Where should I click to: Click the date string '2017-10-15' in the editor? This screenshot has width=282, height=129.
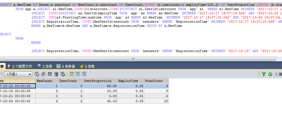pos(239,51)
